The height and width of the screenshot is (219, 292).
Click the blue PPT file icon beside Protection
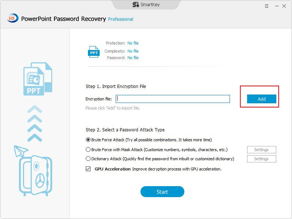click(94, 52)
